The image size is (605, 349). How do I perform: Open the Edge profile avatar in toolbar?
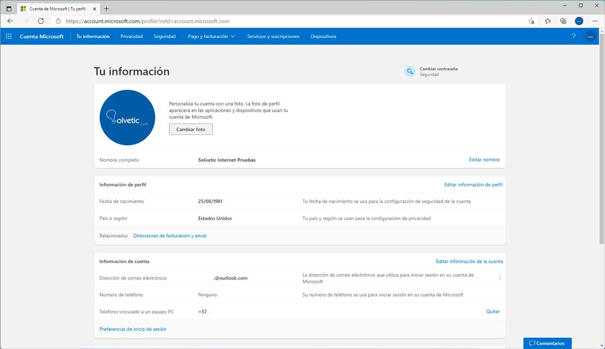click(579, 21)
